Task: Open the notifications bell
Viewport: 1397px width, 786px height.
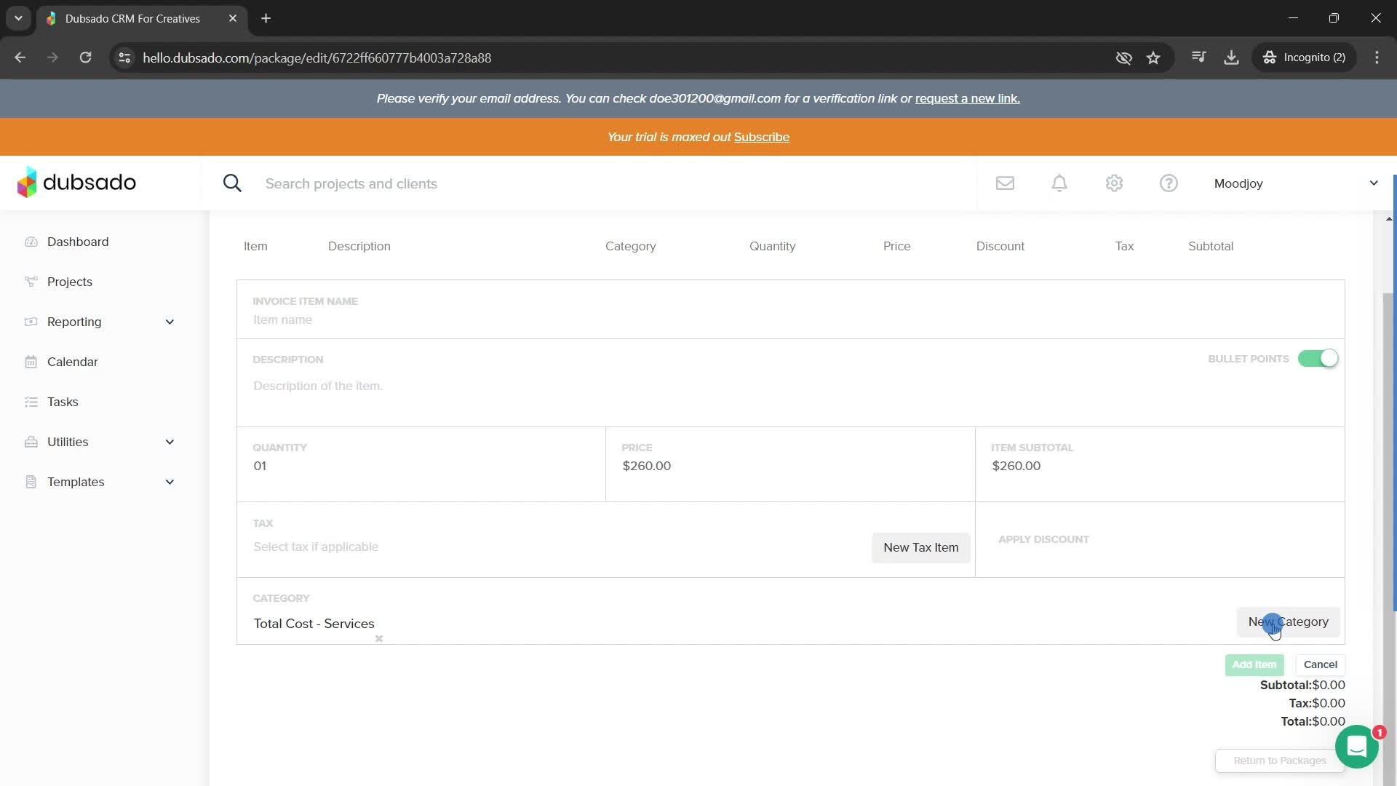Action: 1059,183
